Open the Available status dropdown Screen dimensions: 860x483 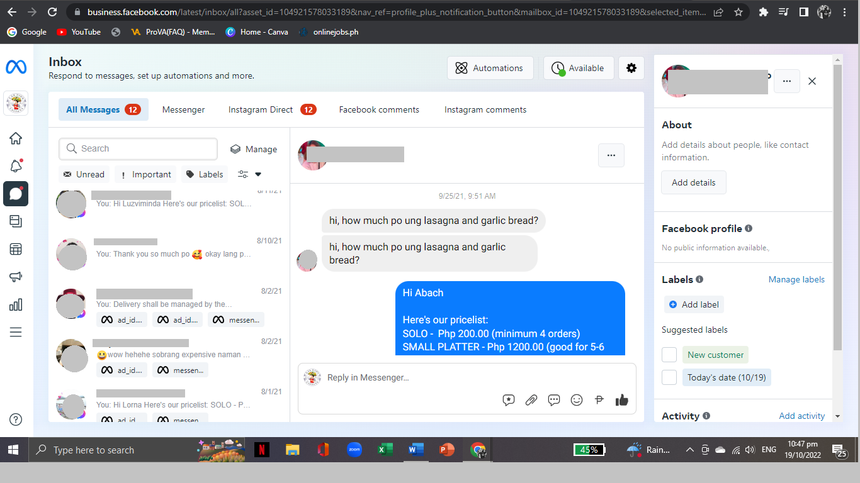click(x=579, y=68)
